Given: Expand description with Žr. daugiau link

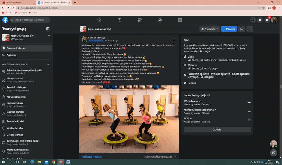Looking at the screenshot, I should [205, 52].
